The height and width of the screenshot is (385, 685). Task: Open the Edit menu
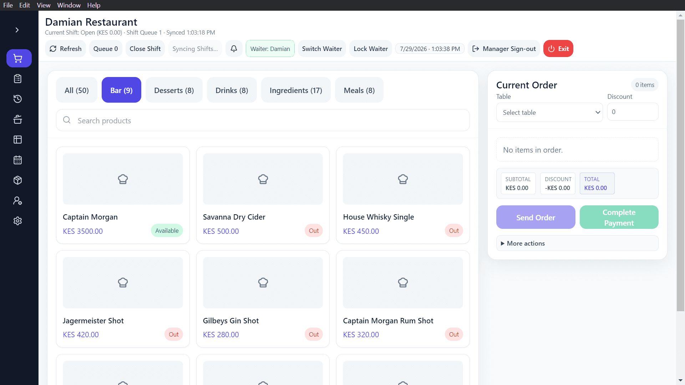[25, 5]
